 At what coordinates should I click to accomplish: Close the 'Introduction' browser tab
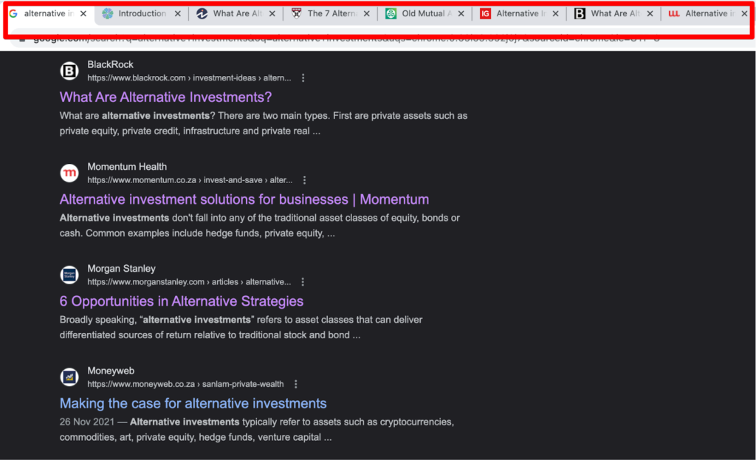tap(177, 14)
